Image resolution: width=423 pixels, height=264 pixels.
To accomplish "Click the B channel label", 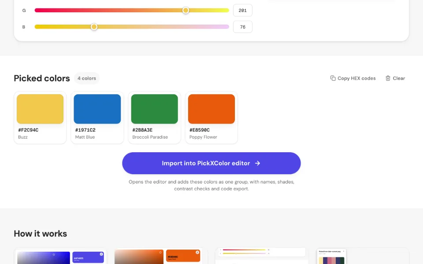I will [24, 27].
